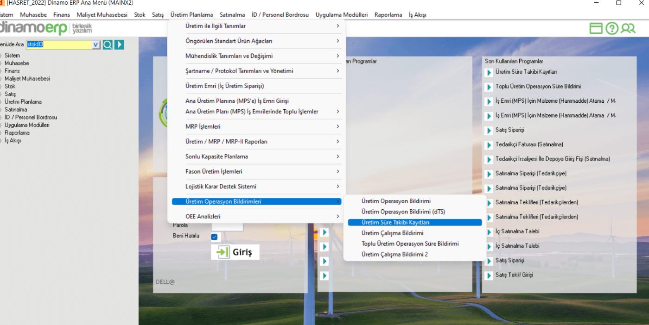This screenshot has height=325, width=649.
Task: Open the dropdown arrow of the menu search box
Action: [96, 44]
